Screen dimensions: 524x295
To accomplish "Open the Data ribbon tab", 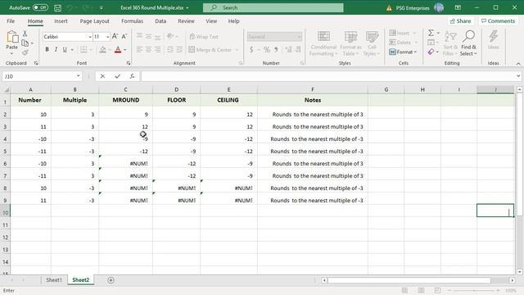I will [x=160, y=21].
